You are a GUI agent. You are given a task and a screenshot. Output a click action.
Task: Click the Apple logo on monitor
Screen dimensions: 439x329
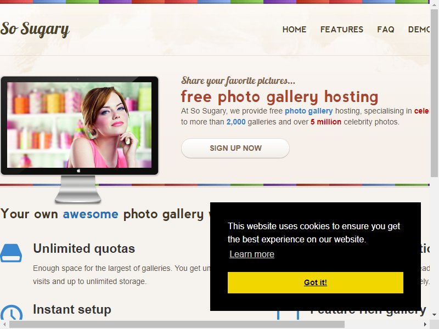tap(78, 171)
